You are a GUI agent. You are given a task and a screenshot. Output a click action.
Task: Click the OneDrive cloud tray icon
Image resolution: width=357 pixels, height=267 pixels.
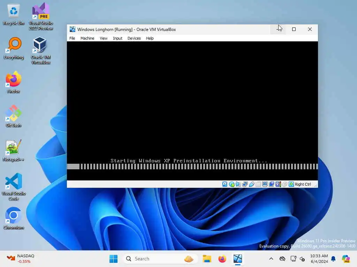click(282, 259)
